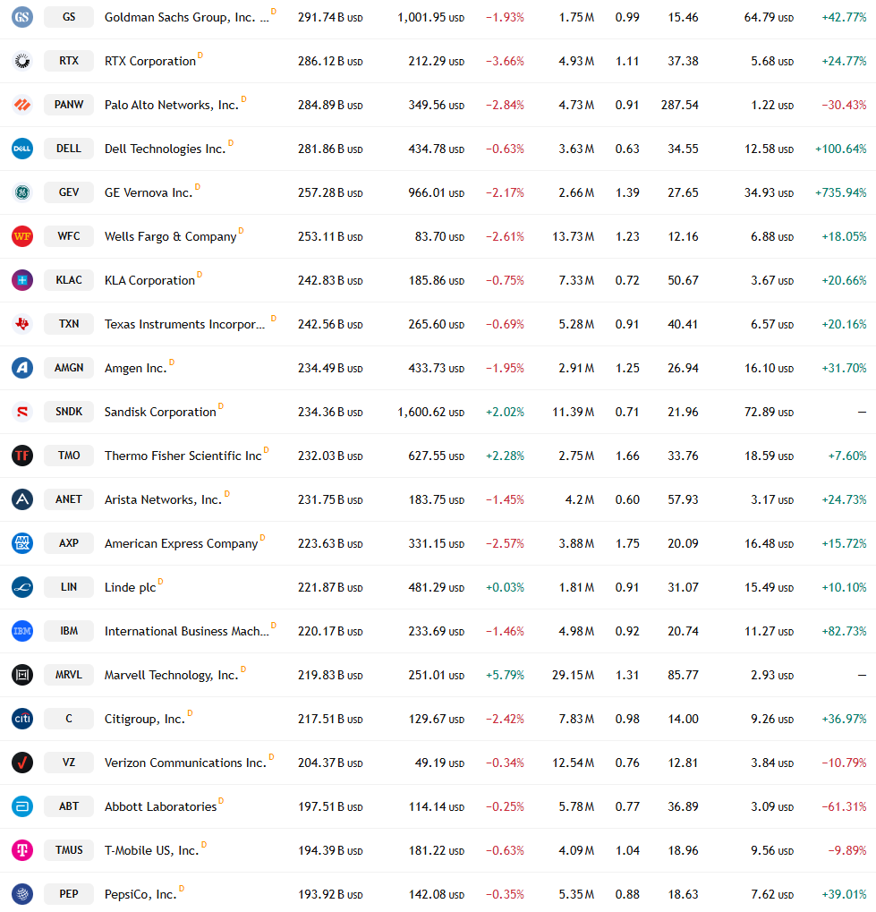Viewport: 876px width, 912px height.
Task: Click the T-Mobile logo icon
Action: tap(22, 849)
